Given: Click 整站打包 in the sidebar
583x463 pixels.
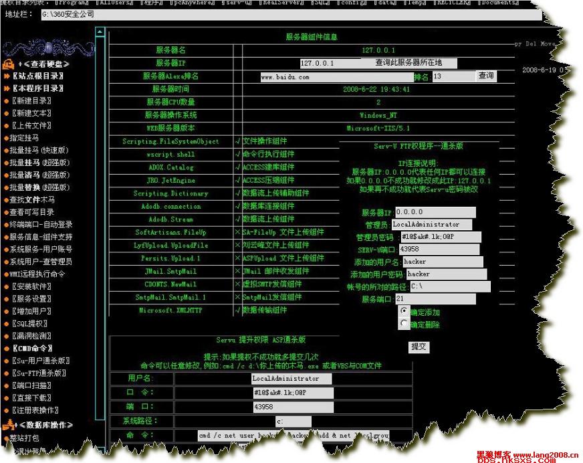Looking at the screenshot, I should pyautogui.click(x=24, y=438).
